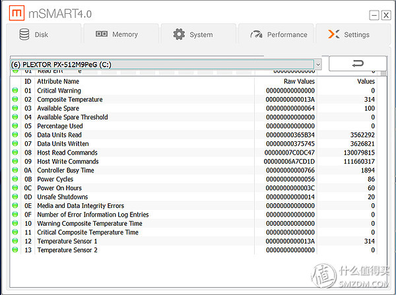
Task: Click the Disk stack icon
Action: coord(24,34)
